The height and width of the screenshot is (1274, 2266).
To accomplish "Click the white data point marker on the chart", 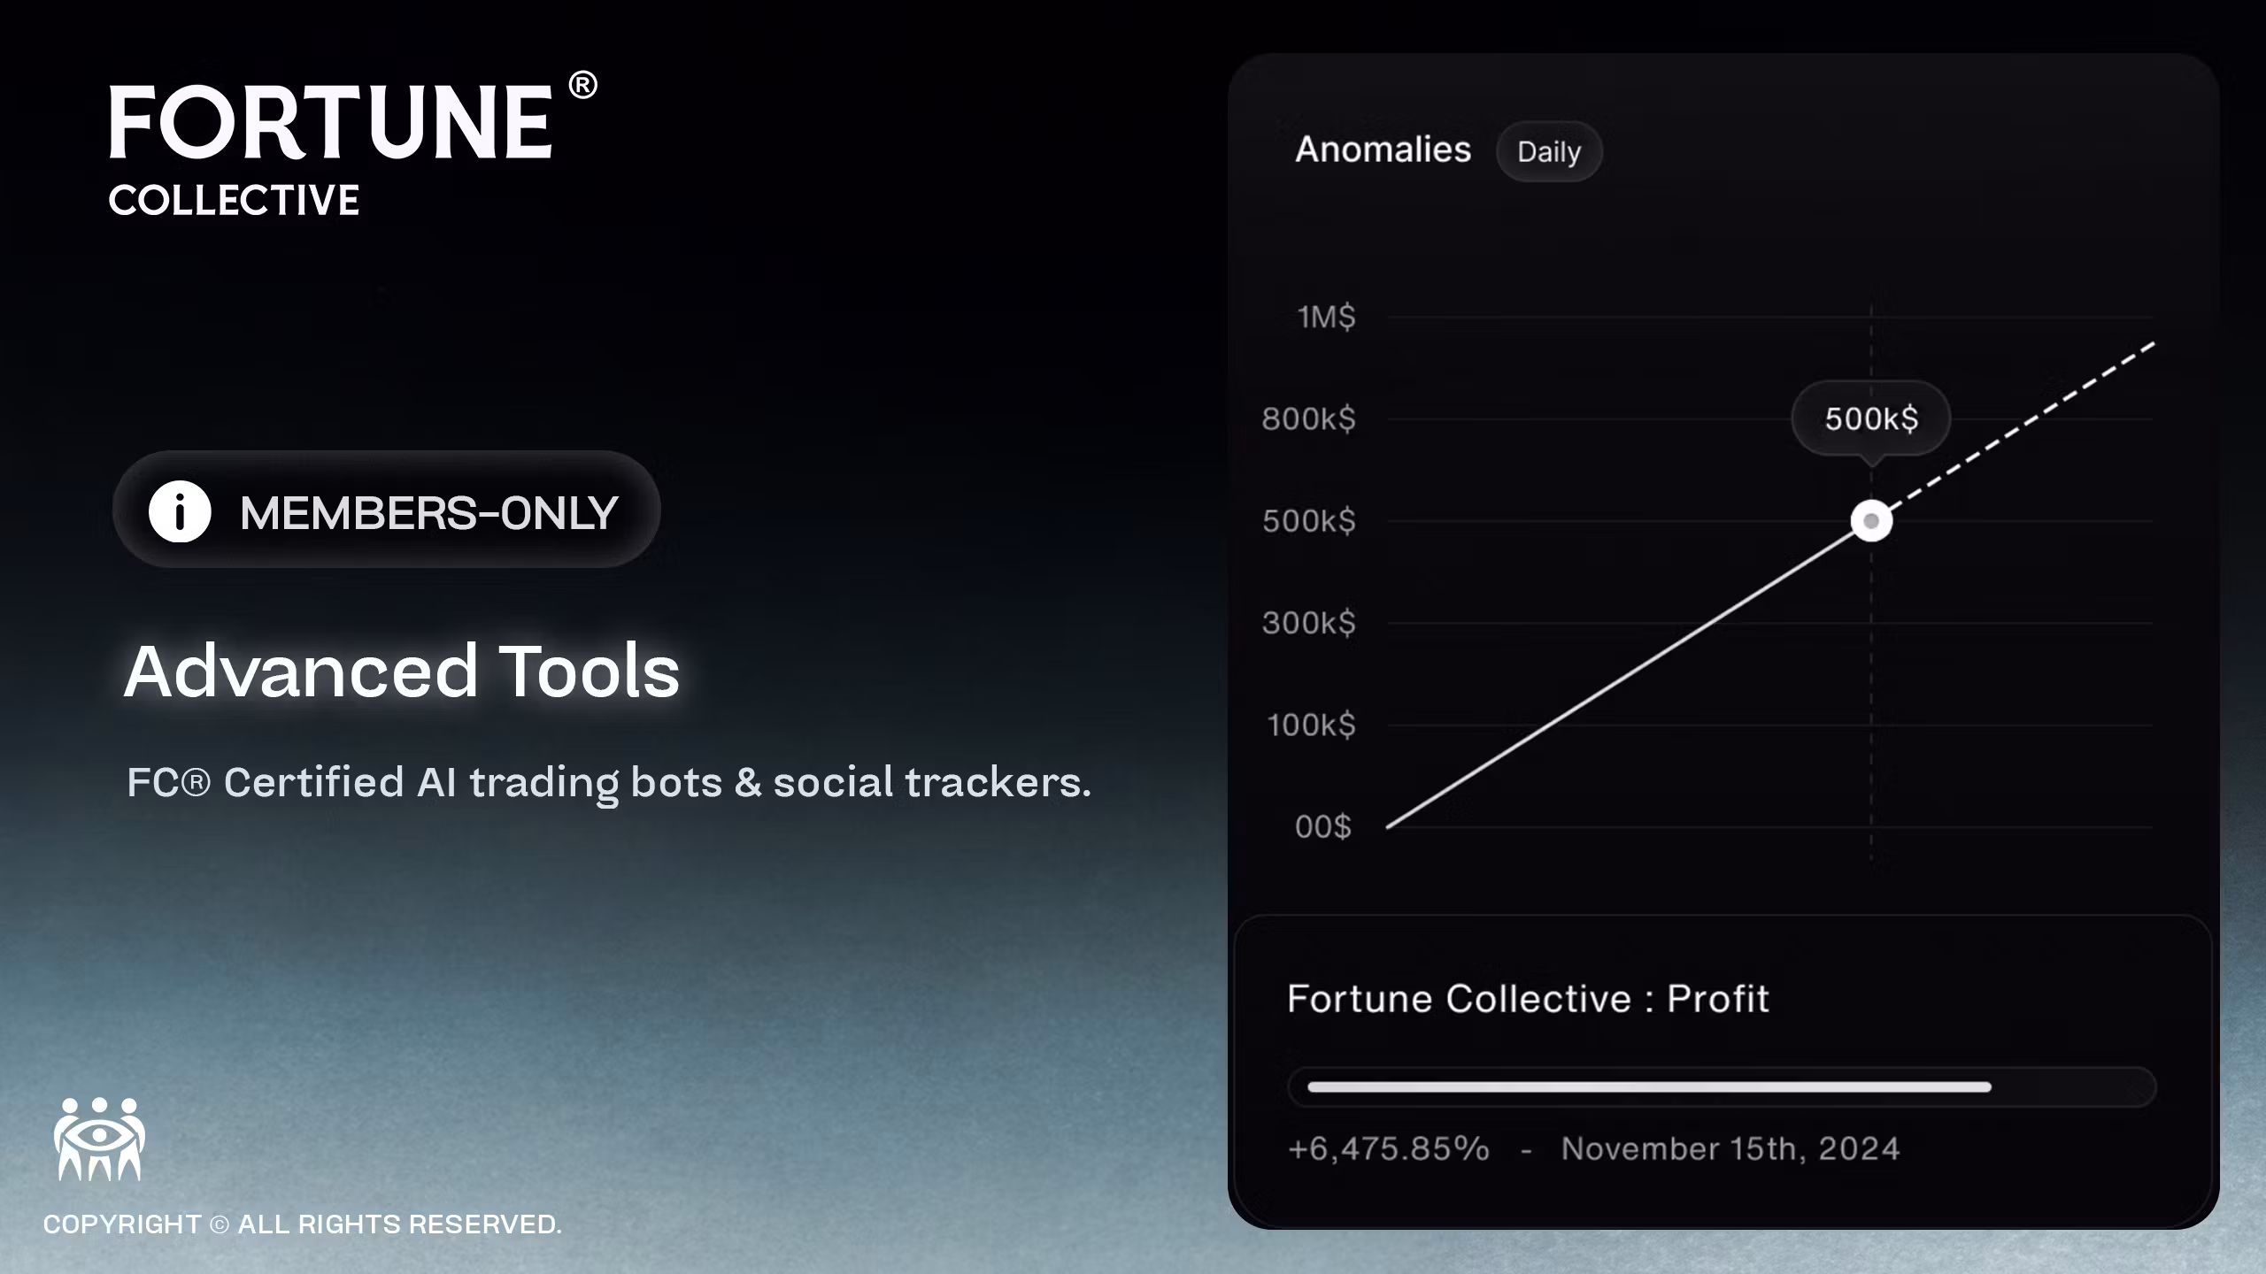I will point(1871,521).
